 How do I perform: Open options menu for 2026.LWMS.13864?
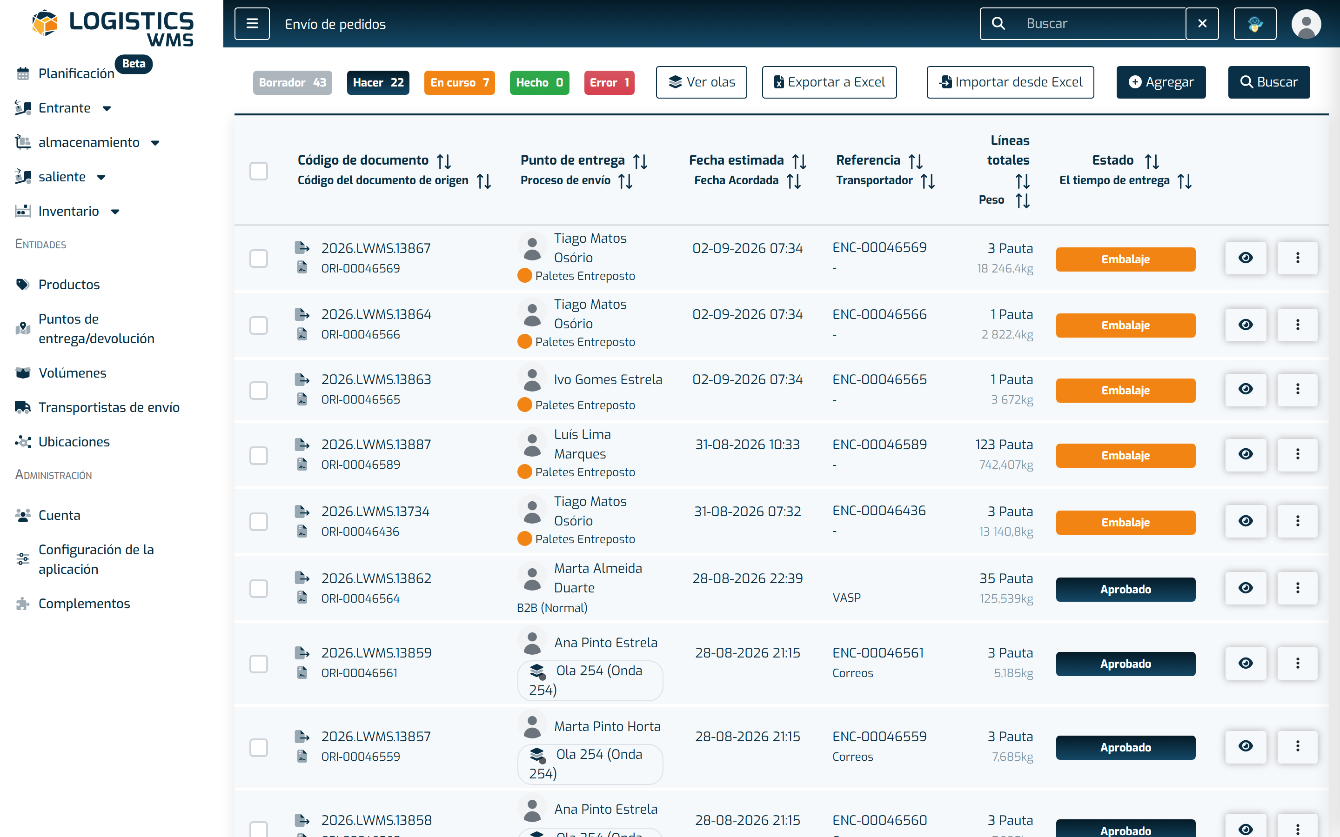point(1297,325)
